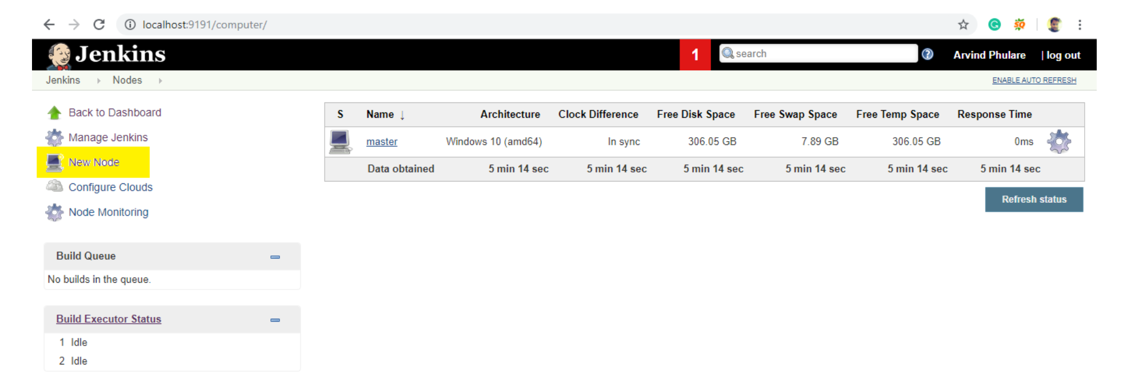Click the Refresh status button

tap(1034, 199)
